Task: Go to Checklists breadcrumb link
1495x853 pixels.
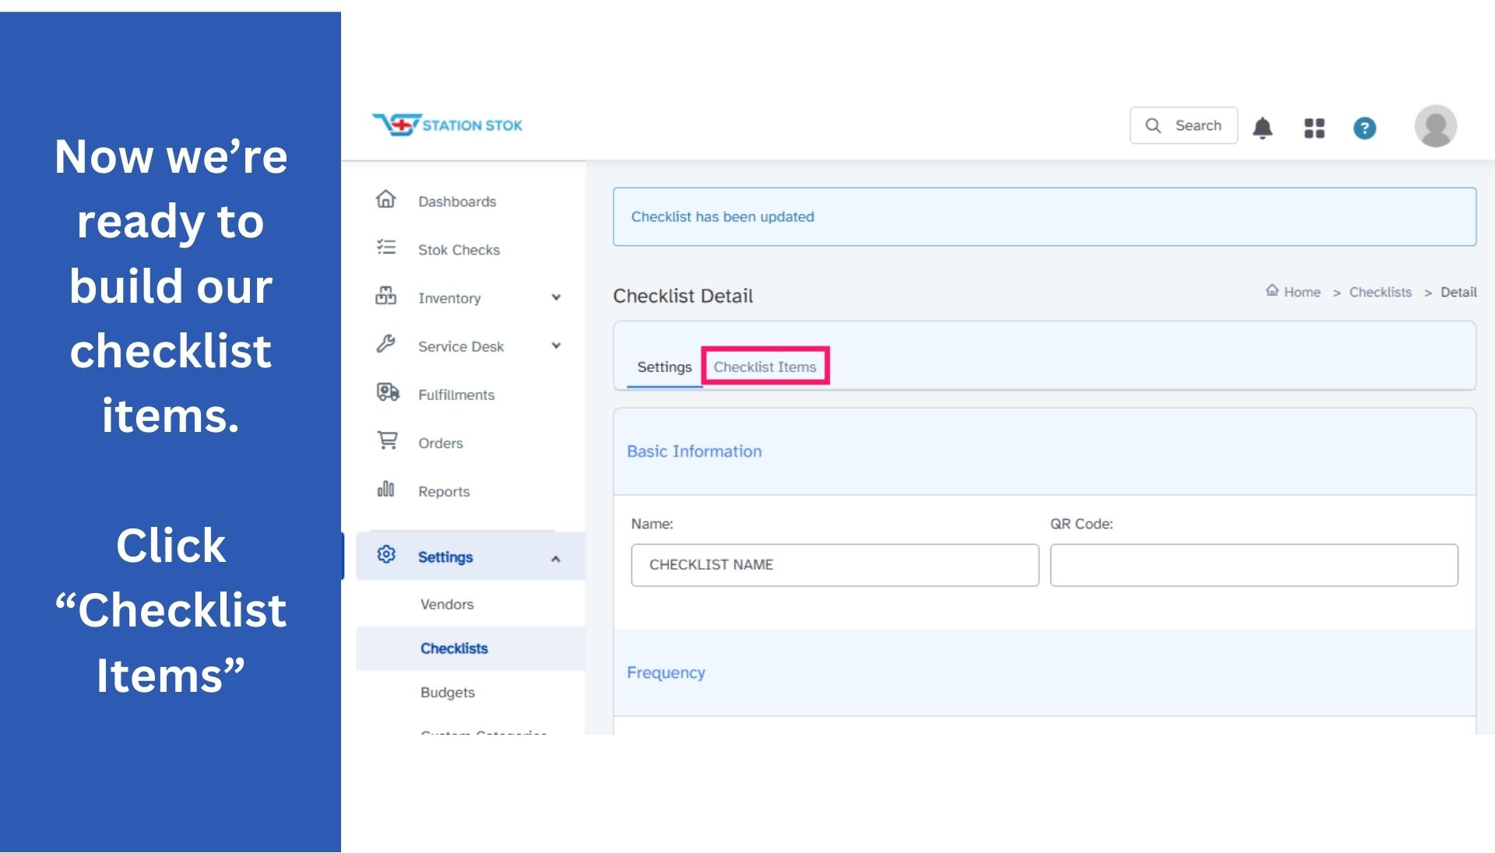Action: (1380, 292)
